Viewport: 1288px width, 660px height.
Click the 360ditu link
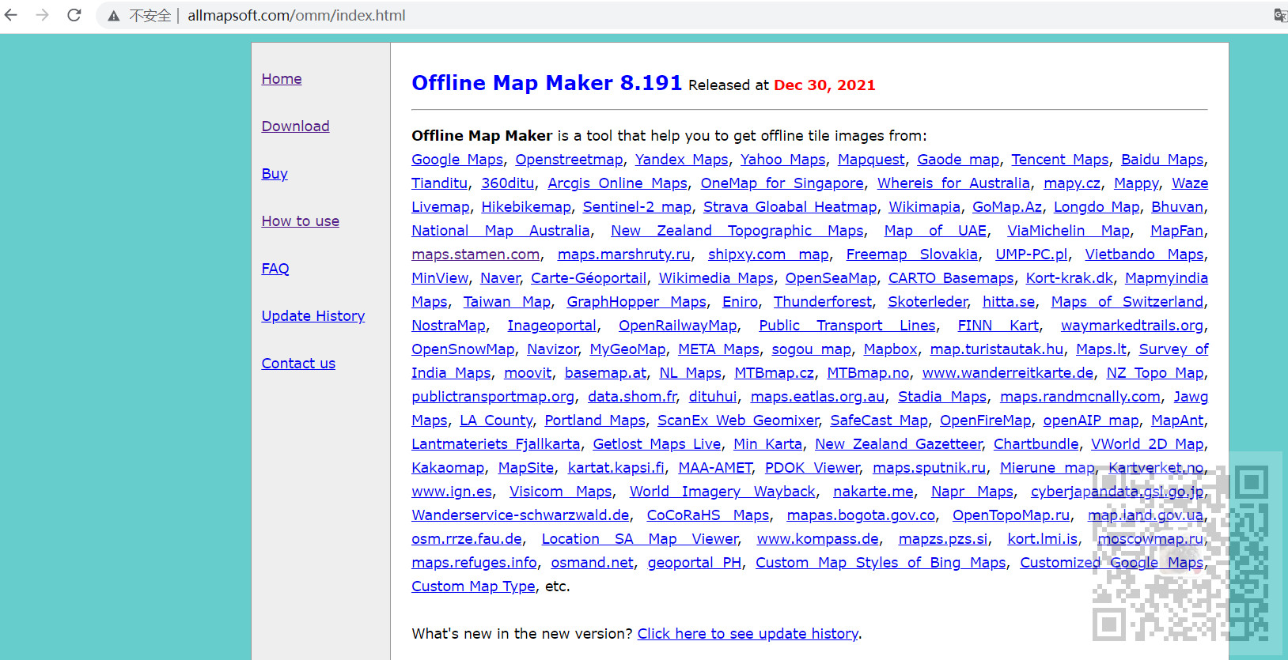tap(507, 183)
